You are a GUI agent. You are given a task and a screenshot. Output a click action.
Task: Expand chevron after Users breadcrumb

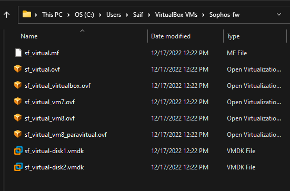pyautogui.click(x=127, y=15)
